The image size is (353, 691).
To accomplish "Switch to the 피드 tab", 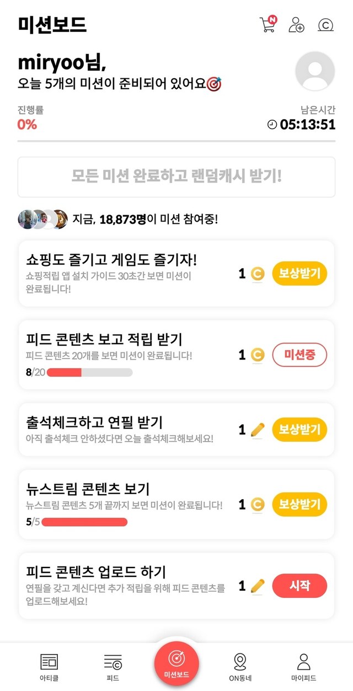I will pos(113,666).
